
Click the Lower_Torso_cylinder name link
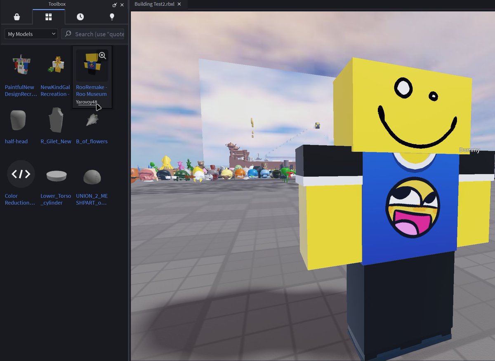pos(56,199)
